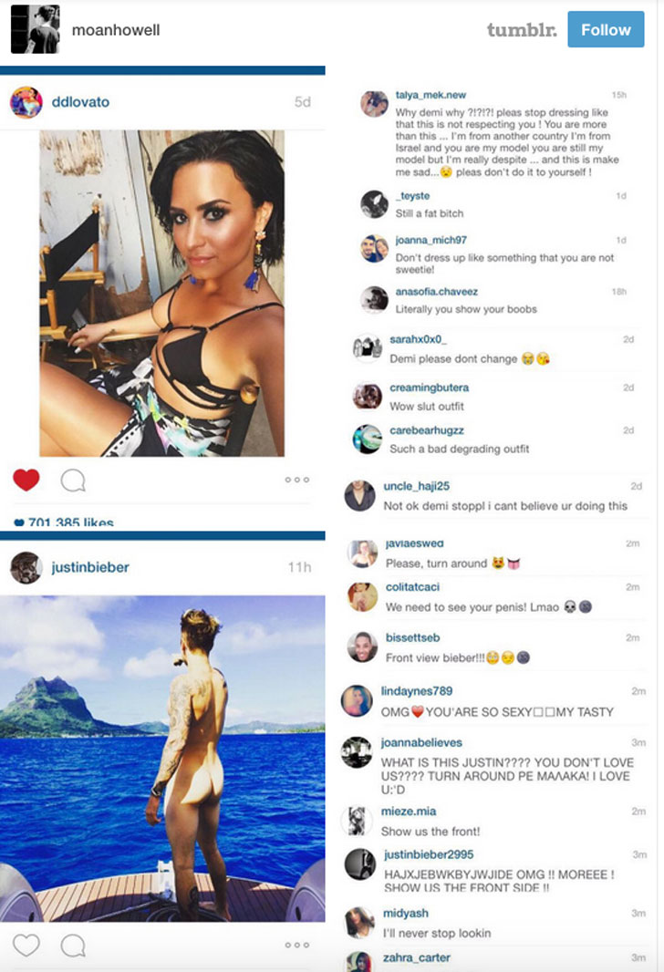Click the Follow button
Screen dimensions: 664x972
point(606,29)
